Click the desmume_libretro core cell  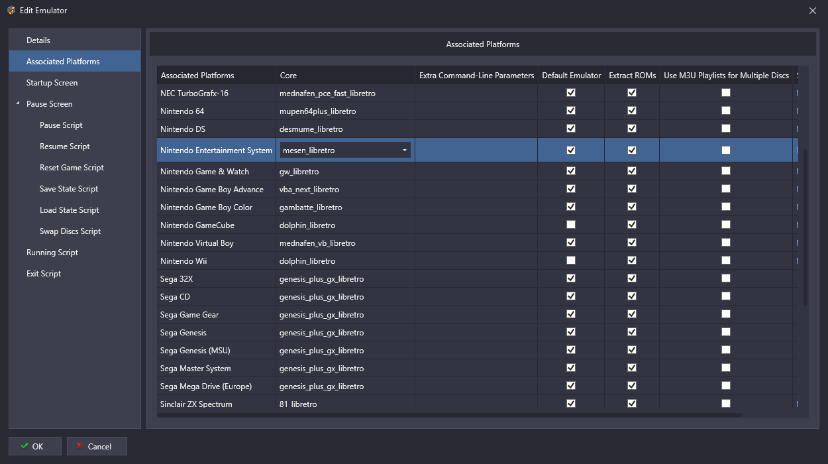pyautogui.click(x=346, y=129)
